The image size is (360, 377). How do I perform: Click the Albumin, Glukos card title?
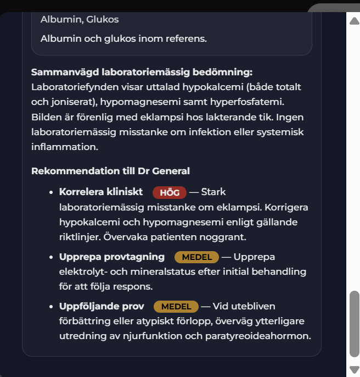coord(80,20)
